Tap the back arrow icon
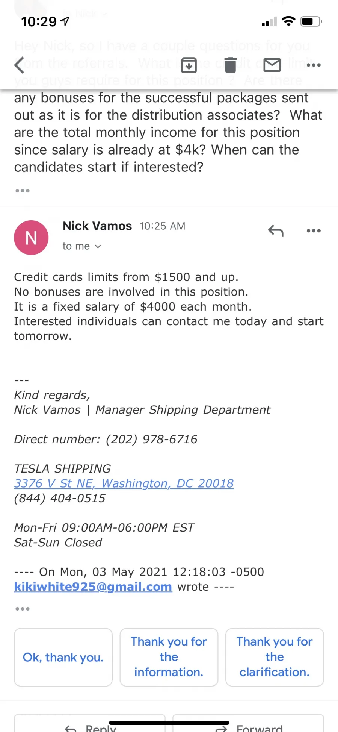This screenshot has width=338, height=732. tap(19, 65)
